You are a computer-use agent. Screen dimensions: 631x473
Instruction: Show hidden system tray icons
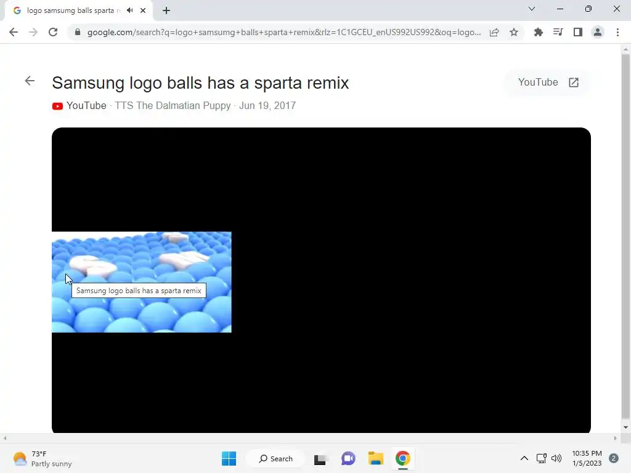tap(524, 458)
